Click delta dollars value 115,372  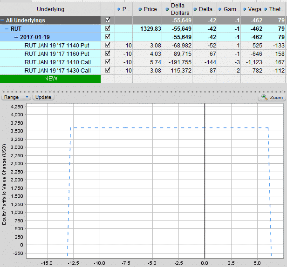coord(181,71)
